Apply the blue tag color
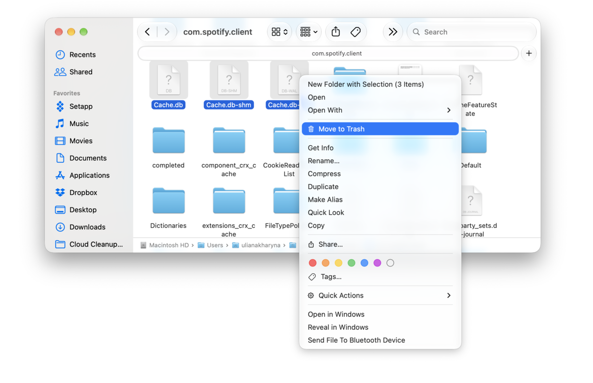593x383 pixels. coord(364,263)
